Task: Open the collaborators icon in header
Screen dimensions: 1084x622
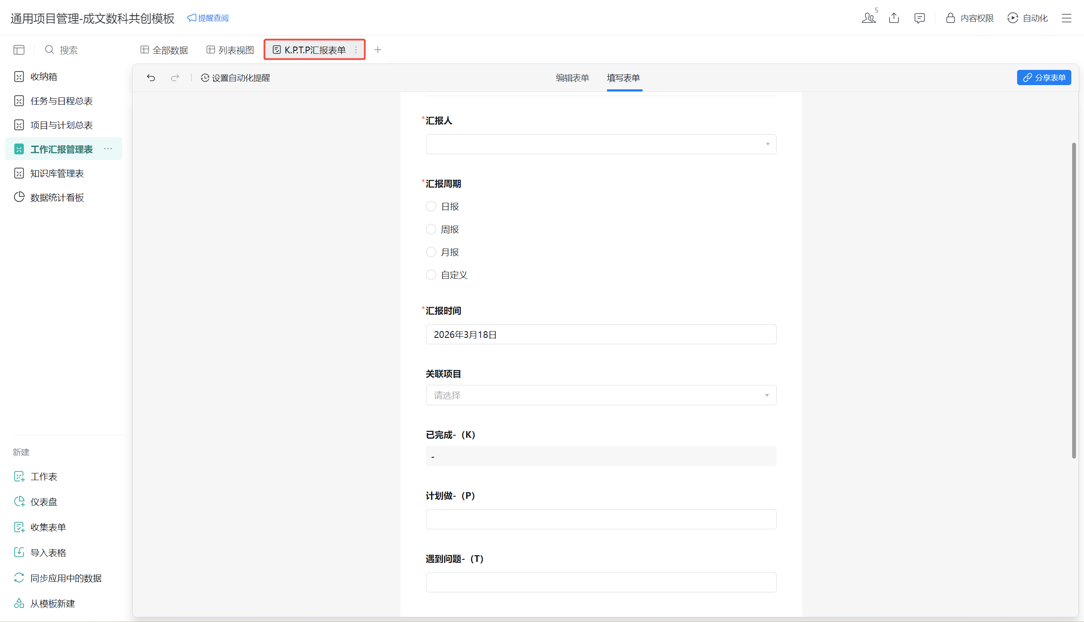Action: click(868, 18)
